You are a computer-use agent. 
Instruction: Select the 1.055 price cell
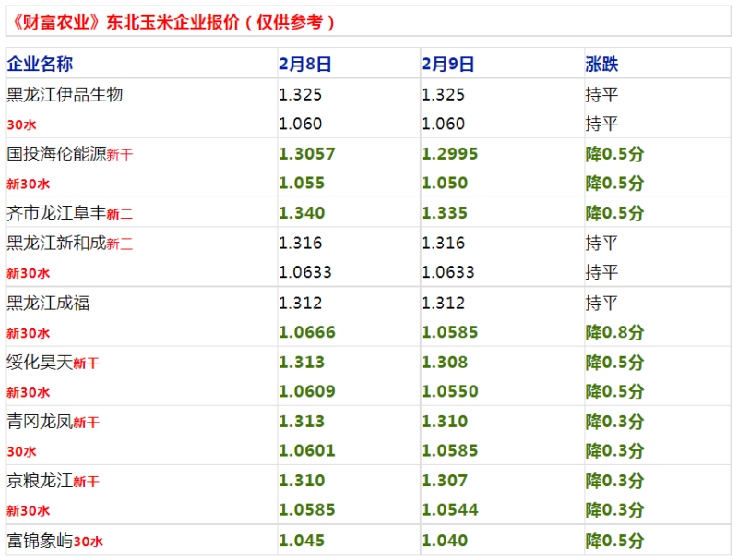click(302, 183)
